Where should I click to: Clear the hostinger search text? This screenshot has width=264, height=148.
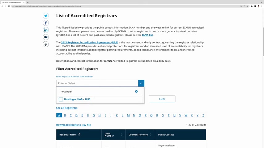(x=136, y=91)
